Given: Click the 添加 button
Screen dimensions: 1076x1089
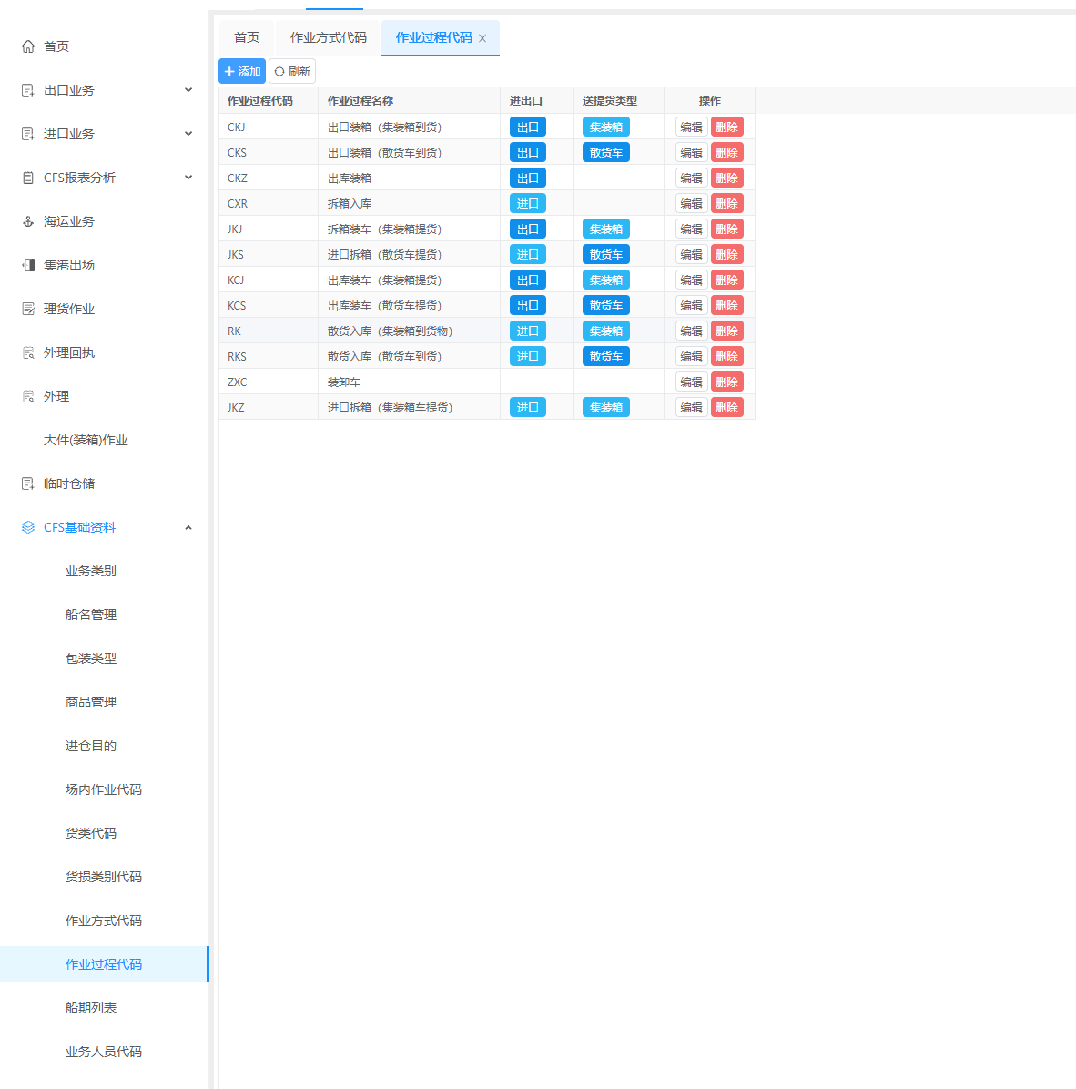Looking at the screenshot, I should [x=242, y=71].
